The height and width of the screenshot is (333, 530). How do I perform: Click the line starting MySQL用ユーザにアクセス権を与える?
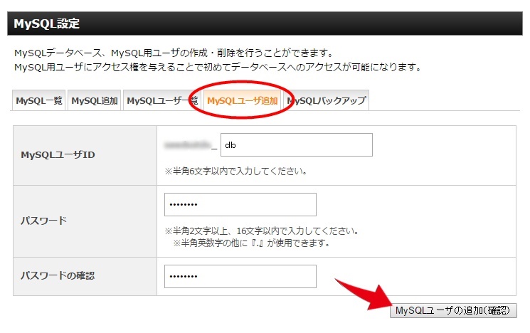pos(218,67)
